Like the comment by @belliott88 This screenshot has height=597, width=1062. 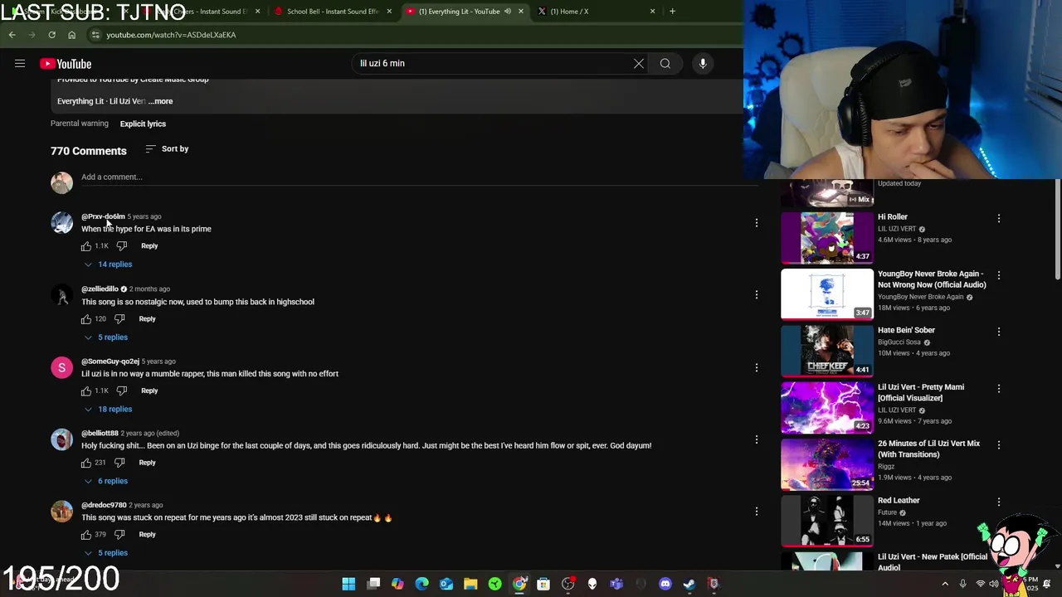(x=86, y=463)
